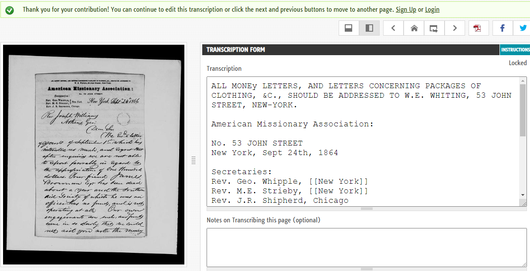
Task: Click 'Rev. Geo. Whipple' transcription line
Action: 290,182
